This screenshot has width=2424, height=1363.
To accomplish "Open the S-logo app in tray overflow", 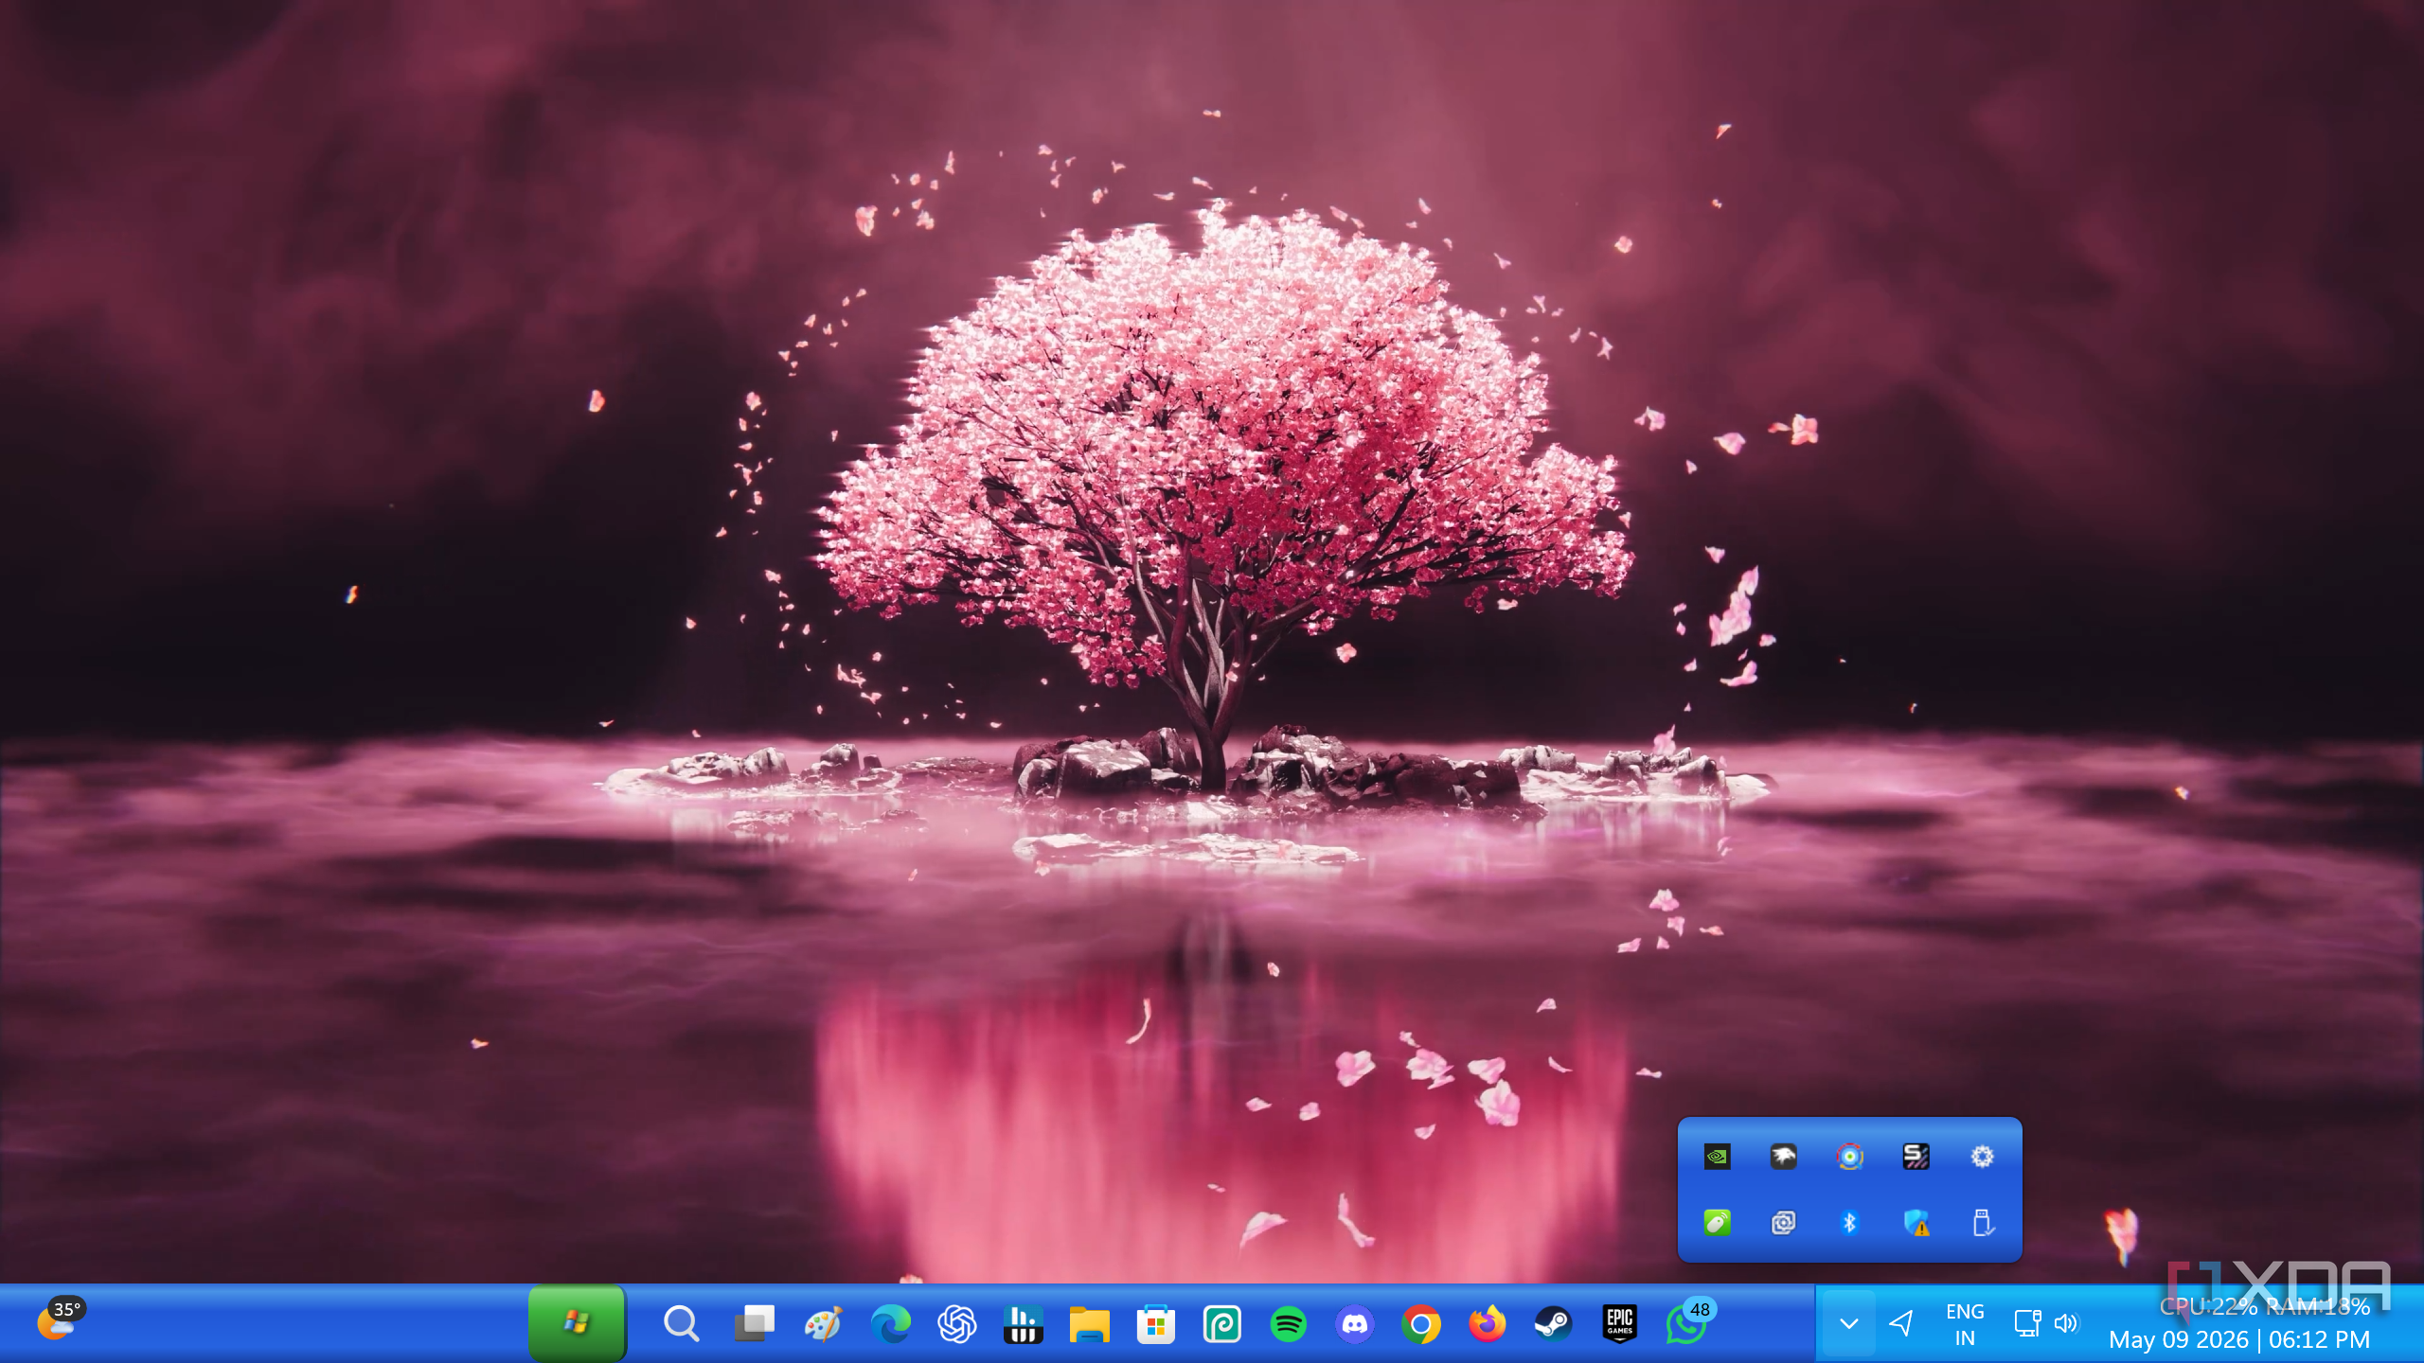I will (x=1916, y=1157).
